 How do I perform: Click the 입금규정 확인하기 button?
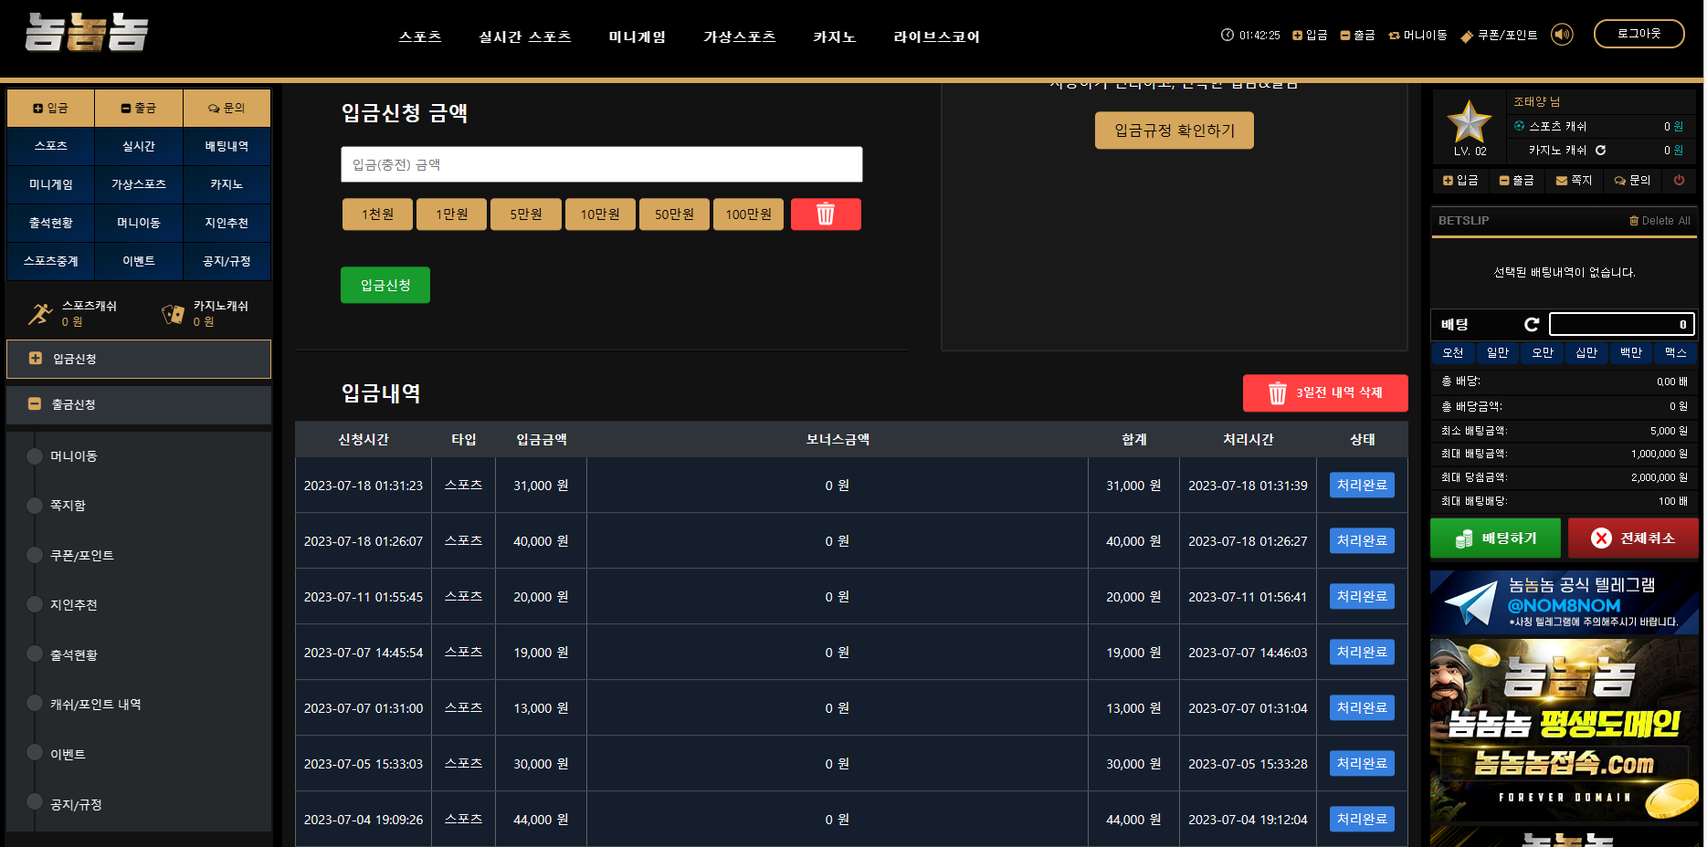[x=1174, y=131]
